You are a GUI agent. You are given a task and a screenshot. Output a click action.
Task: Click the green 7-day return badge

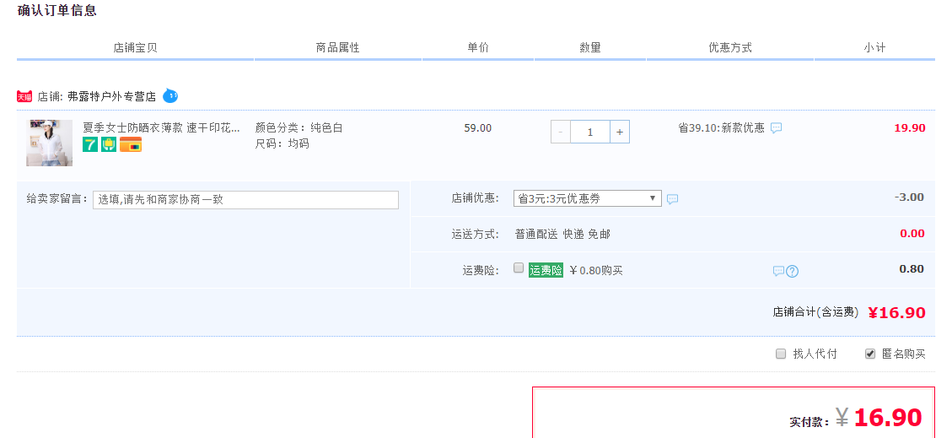(90, 144)
